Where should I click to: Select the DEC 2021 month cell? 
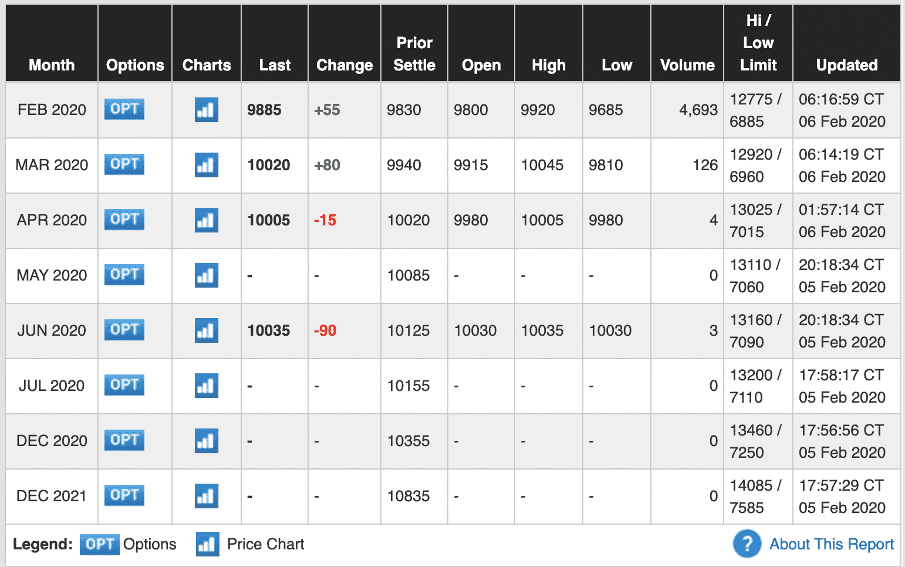[52, 496]
